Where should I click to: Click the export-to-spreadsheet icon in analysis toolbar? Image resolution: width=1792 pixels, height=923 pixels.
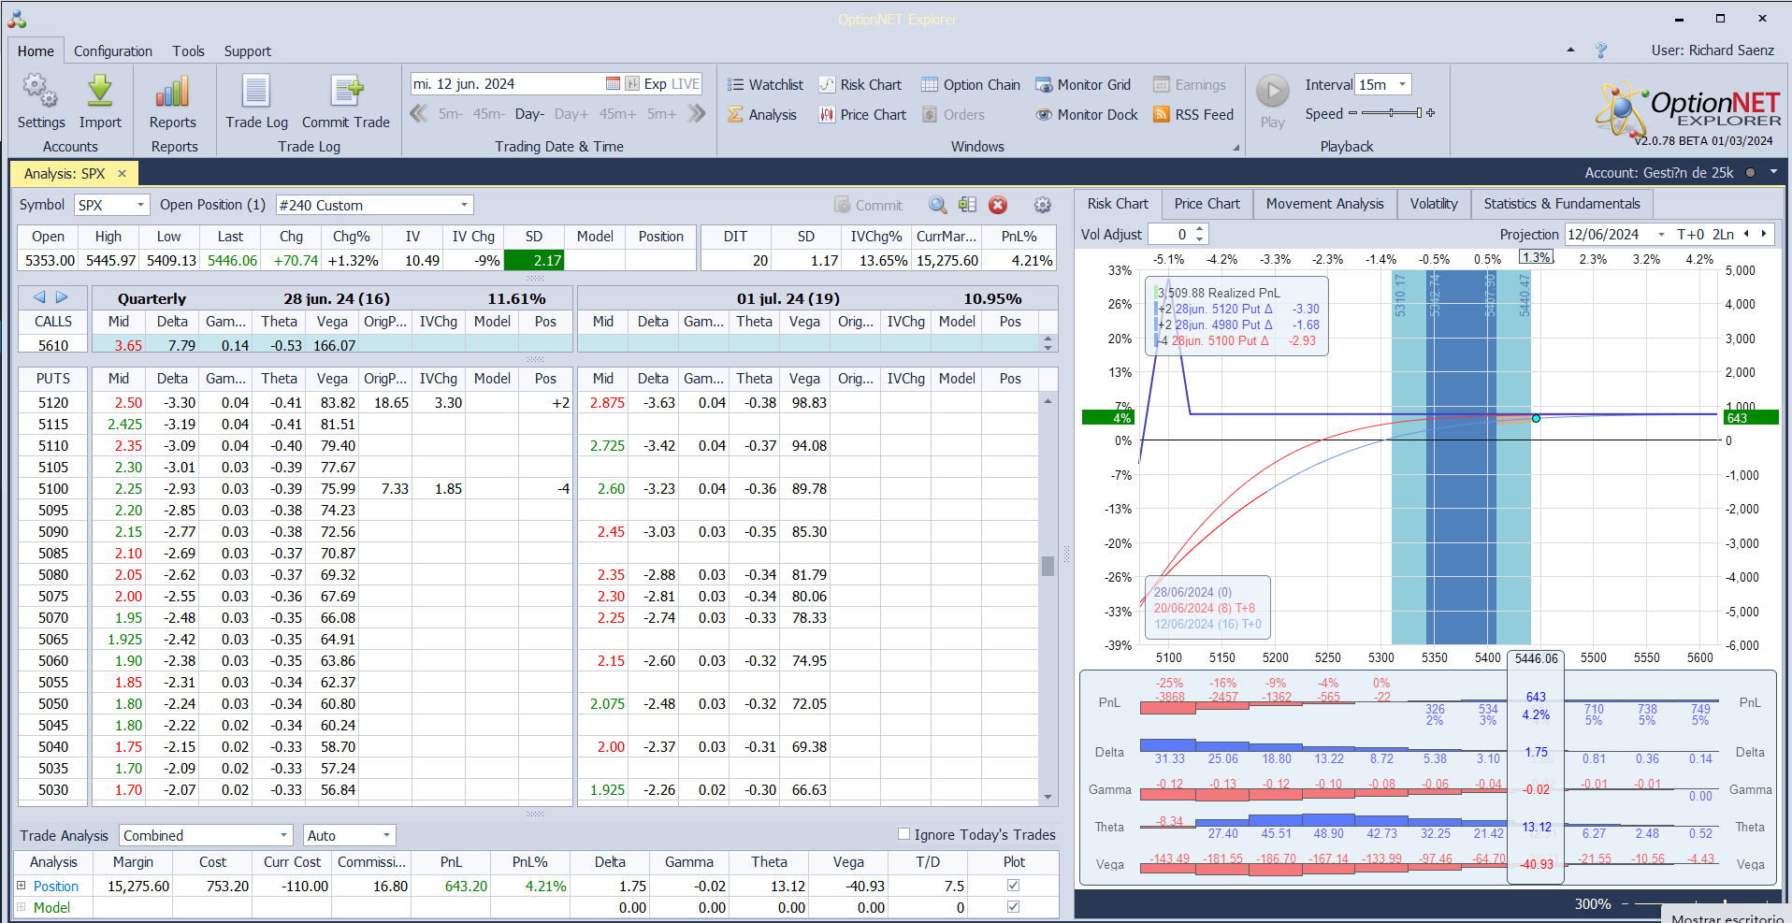tap(967, 205)
